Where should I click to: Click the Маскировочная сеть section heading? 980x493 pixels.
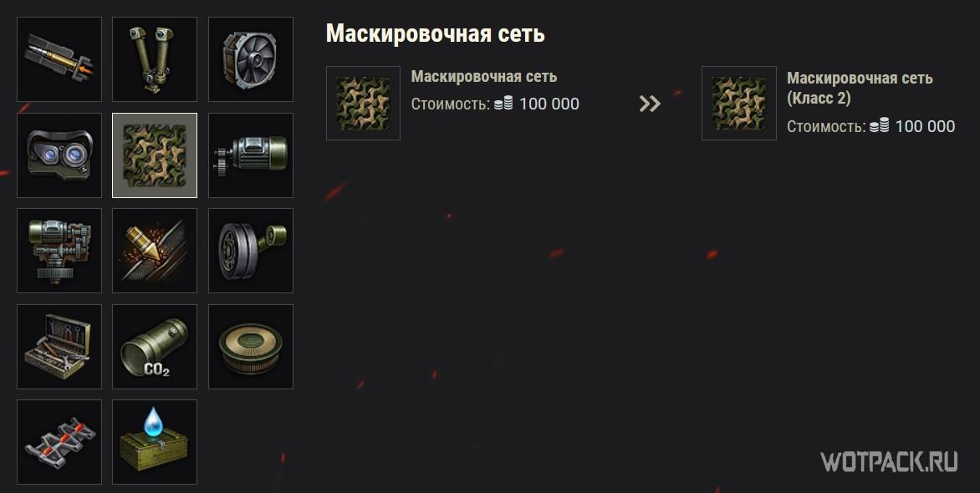pyautogui.click(x=436, y=33)
